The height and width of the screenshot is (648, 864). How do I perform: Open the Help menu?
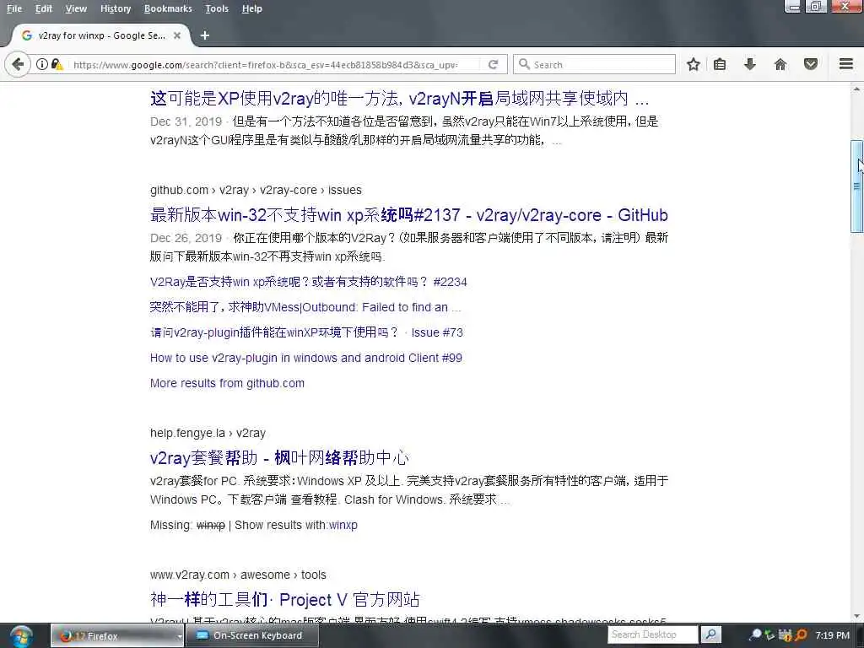251,8
